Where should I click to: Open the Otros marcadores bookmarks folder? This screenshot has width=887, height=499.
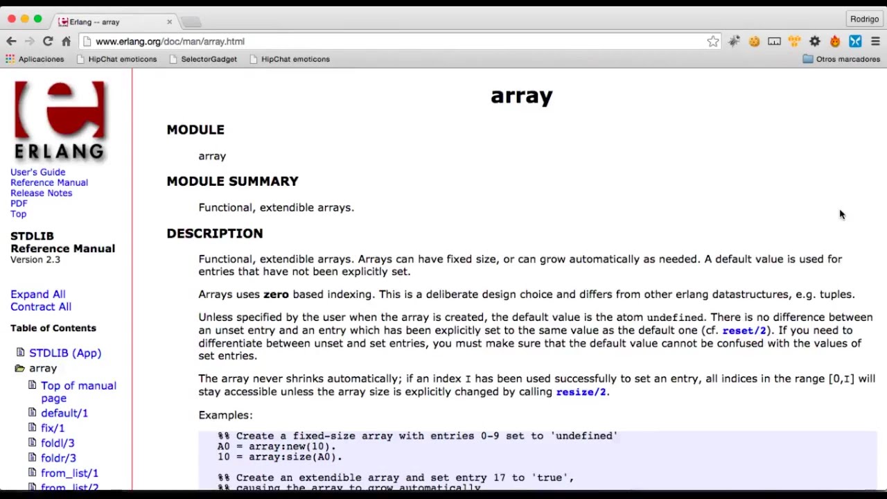coord(841,59)
